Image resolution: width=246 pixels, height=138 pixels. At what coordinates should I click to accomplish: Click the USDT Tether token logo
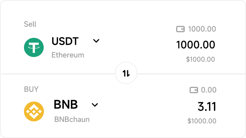34,47
